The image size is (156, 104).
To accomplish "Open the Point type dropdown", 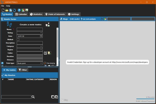I will 41,63.
